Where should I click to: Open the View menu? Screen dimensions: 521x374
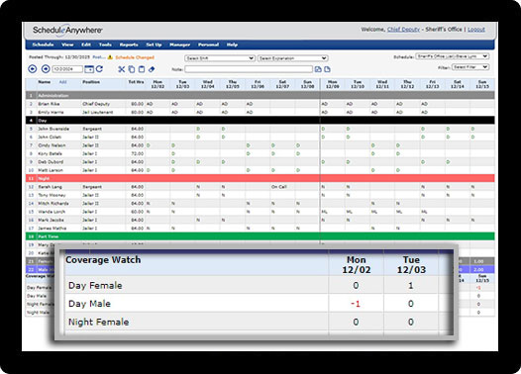tap(67, 45)
